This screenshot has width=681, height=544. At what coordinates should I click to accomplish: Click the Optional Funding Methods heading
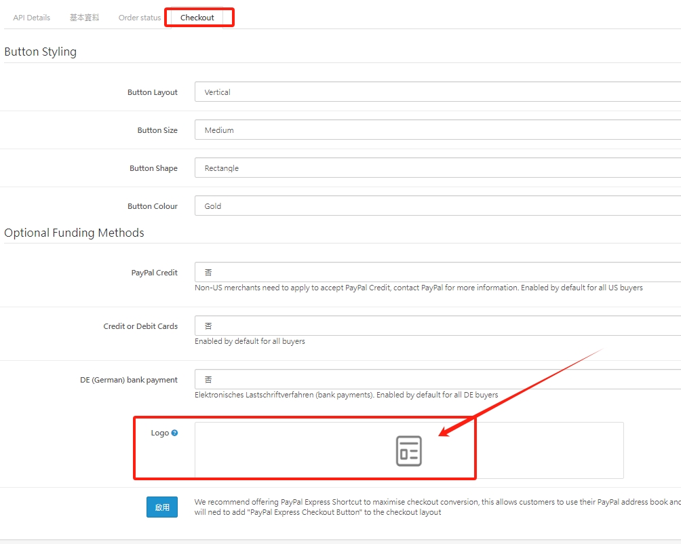click(x=74, y=233)
